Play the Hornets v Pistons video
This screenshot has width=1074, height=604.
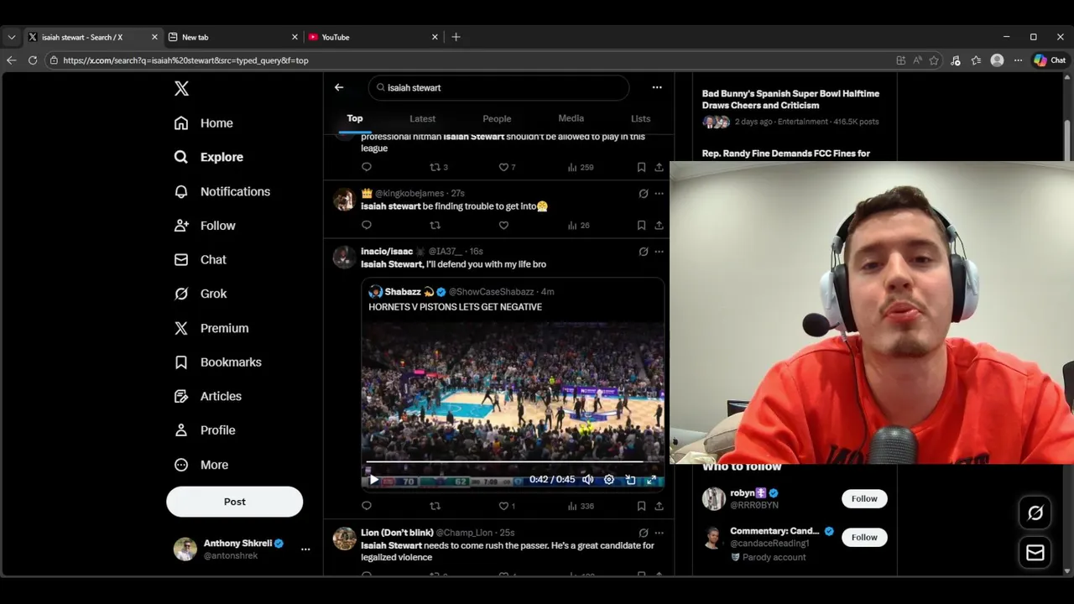[x=374, y=480]
